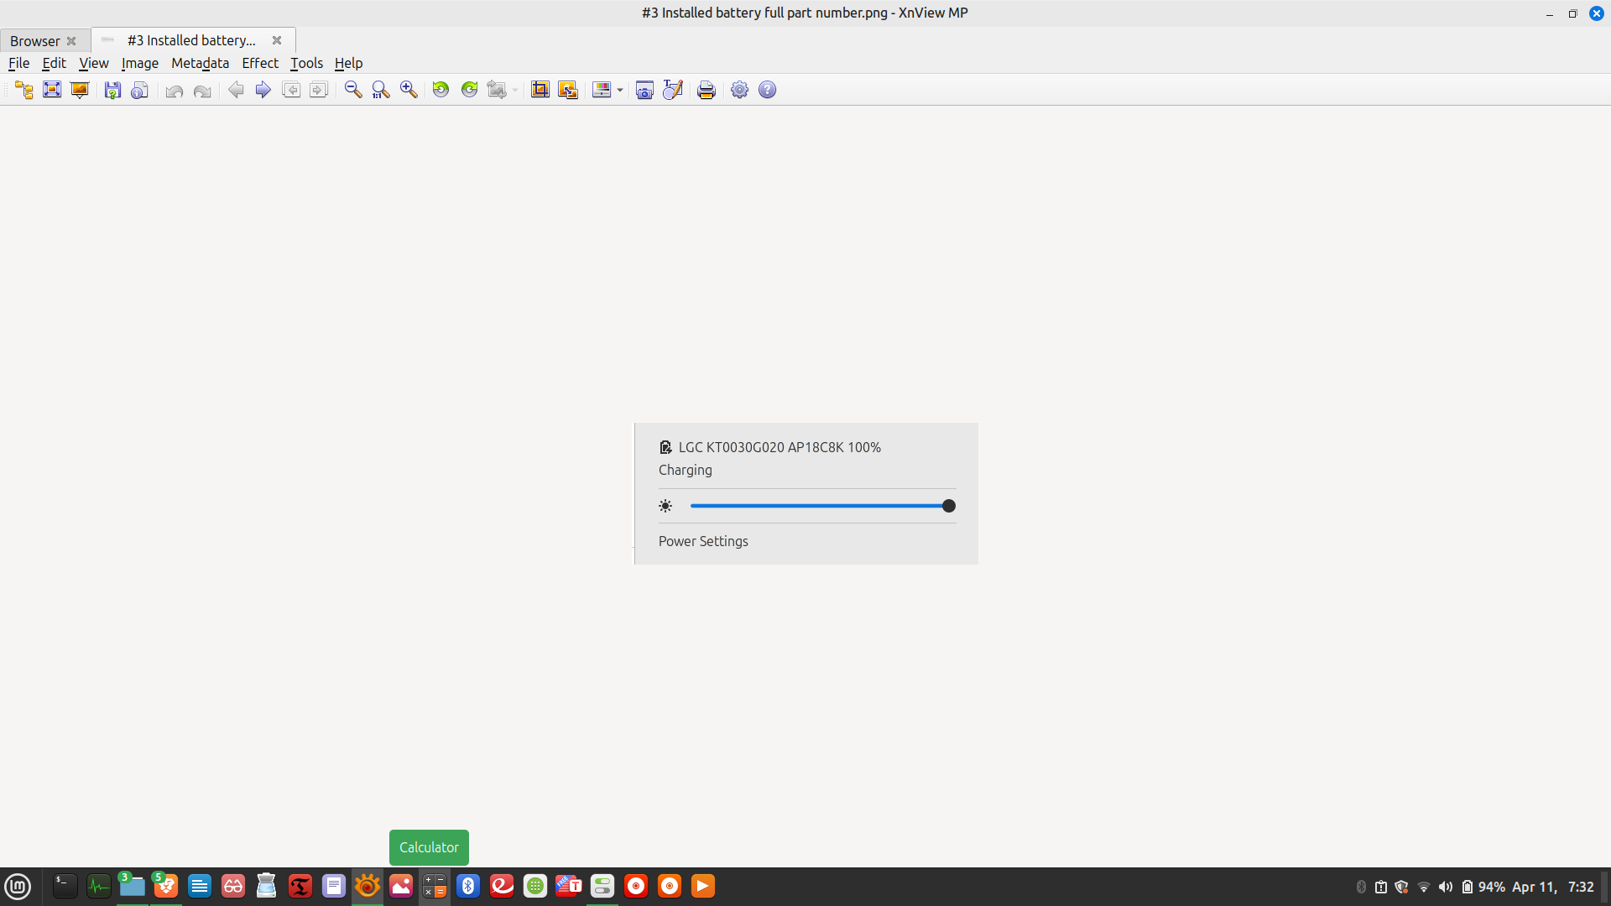Zoom in with the magnifier plus

[409, 90]
